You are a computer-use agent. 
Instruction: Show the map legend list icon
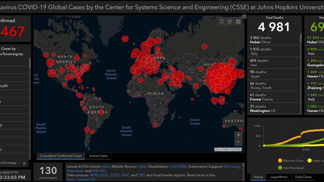[230, 21]
